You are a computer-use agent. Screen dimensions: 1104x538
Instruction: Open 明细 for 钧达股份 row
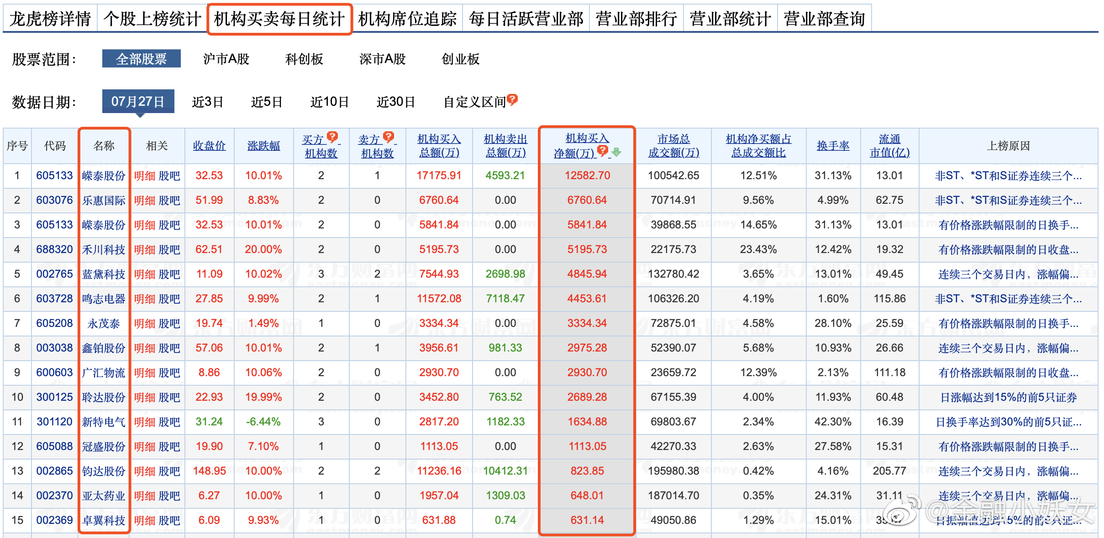(x=145, y=471)
